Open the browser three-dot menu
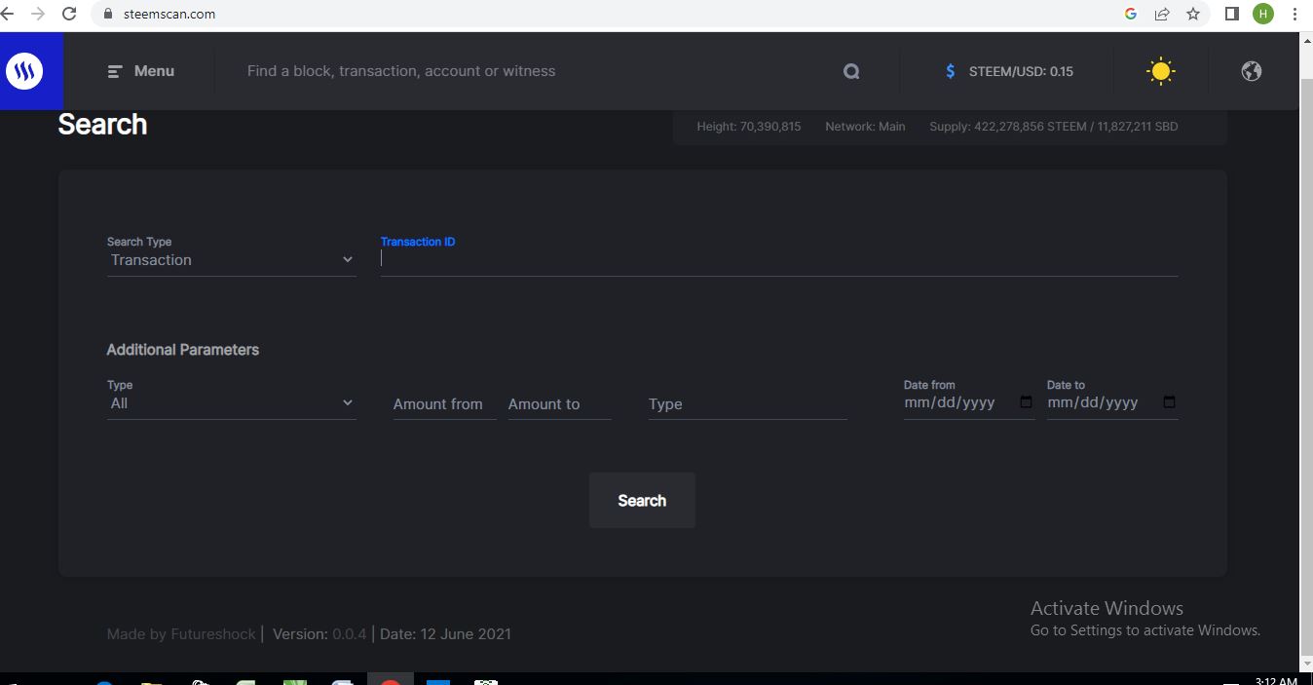1313x685 pixels. [1295, 14]
